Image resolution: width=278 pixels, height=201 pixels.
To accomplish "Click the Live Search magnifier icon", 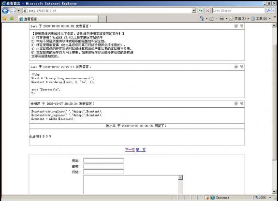I will pos(269,11).
